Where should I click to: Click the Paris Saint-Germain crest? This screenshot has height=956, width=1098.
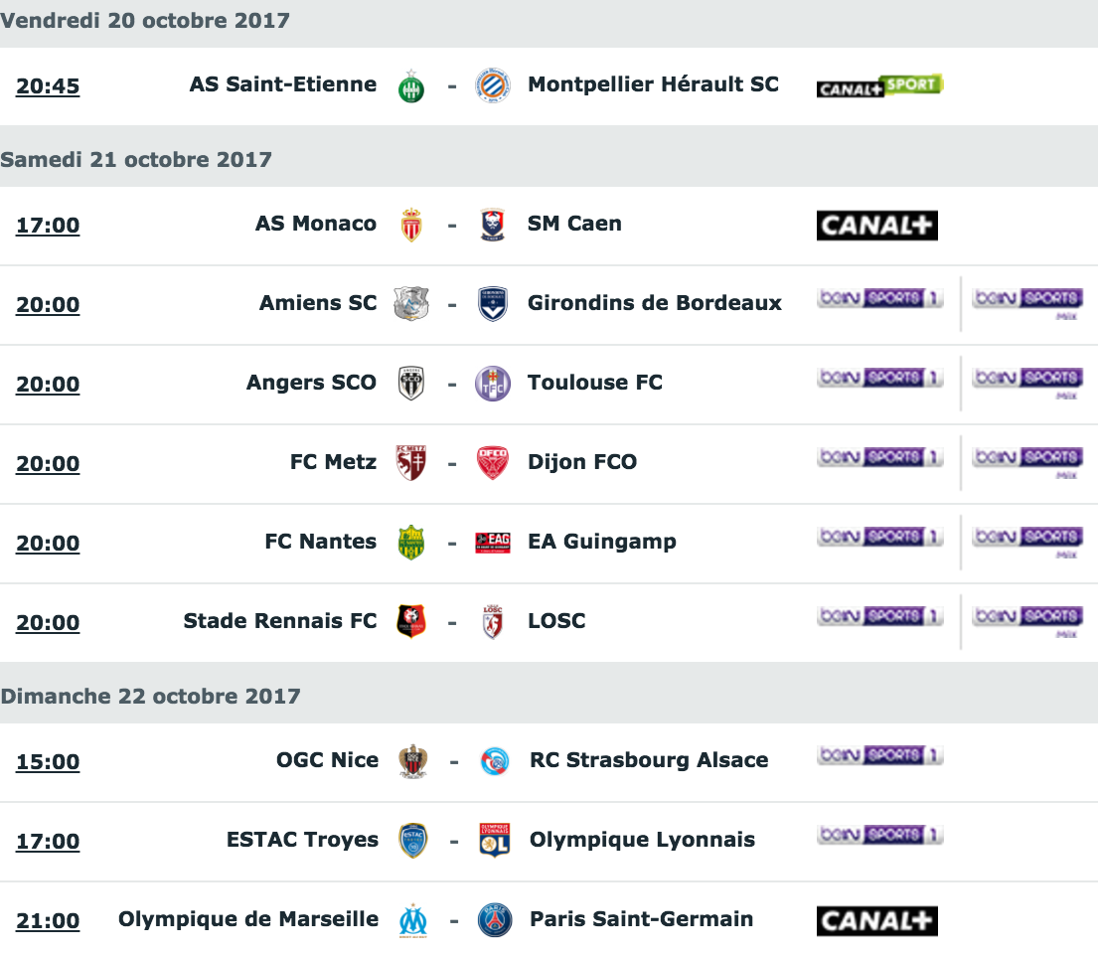point(495,920)
